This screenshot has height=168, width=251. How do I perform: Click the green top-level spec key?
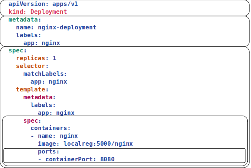(16, 51)
